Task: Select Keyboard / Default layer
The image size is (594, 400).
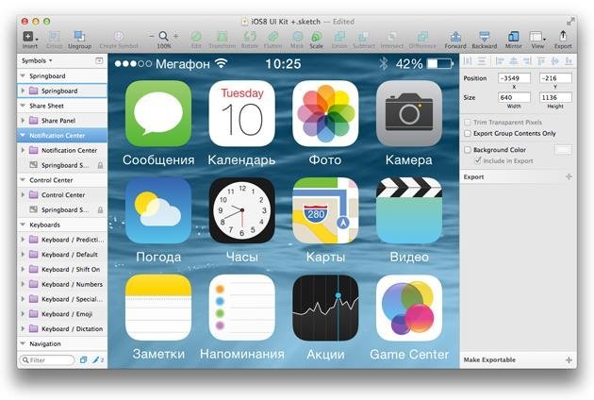Action: 62,255
